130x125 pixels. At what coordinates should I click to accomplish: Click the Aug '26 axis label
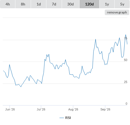click(73, 109)
